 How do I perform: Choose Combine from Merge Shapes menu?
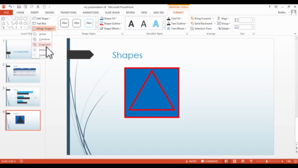click(x=42, y=39)
